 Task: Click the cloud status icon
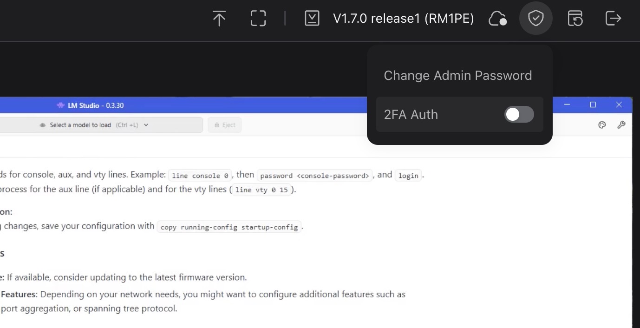tap(497, 19)
